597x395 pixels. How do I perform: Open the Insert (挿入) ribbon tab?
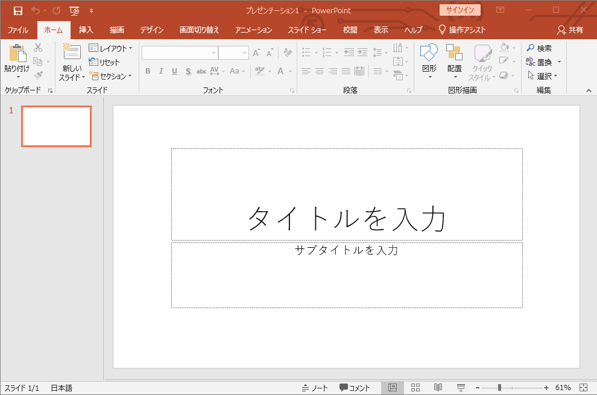click(86, 30)
